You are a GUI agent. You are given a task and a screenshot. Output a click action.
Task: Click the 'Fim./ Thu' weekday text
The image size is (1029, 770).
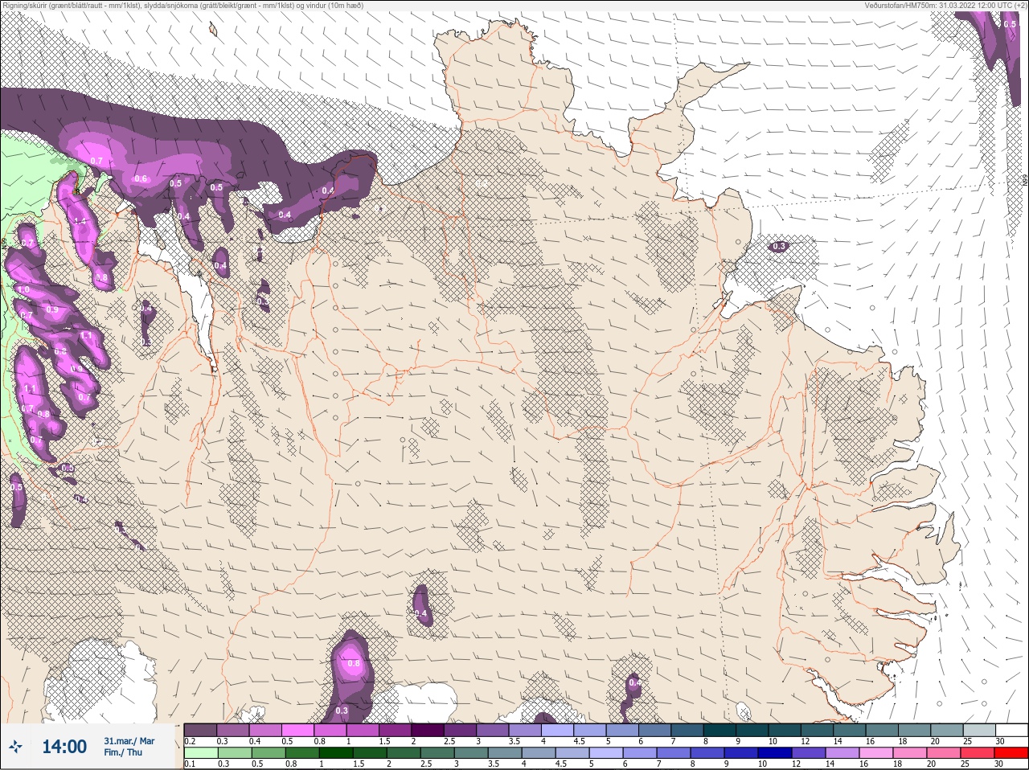tap(123, 752)
